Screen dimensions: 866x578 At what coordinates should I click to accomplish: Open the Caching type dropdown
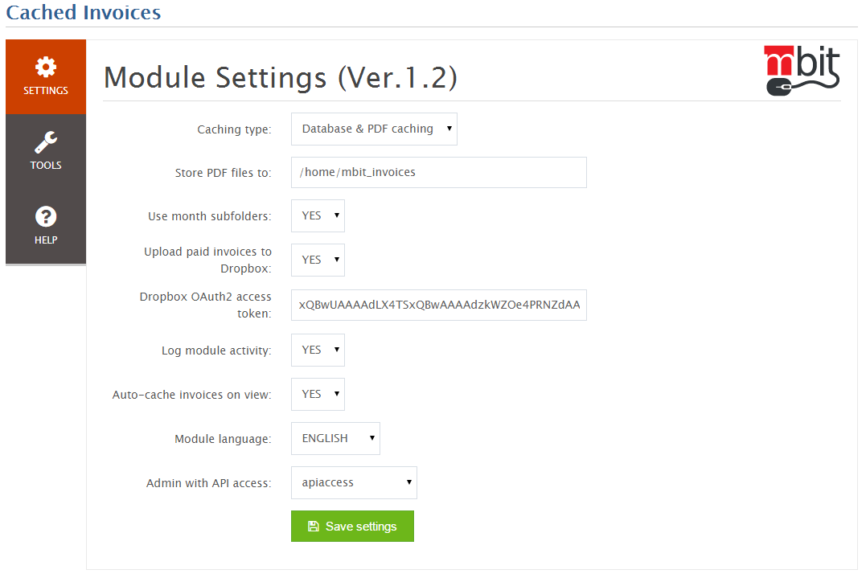tap(374, 129)
